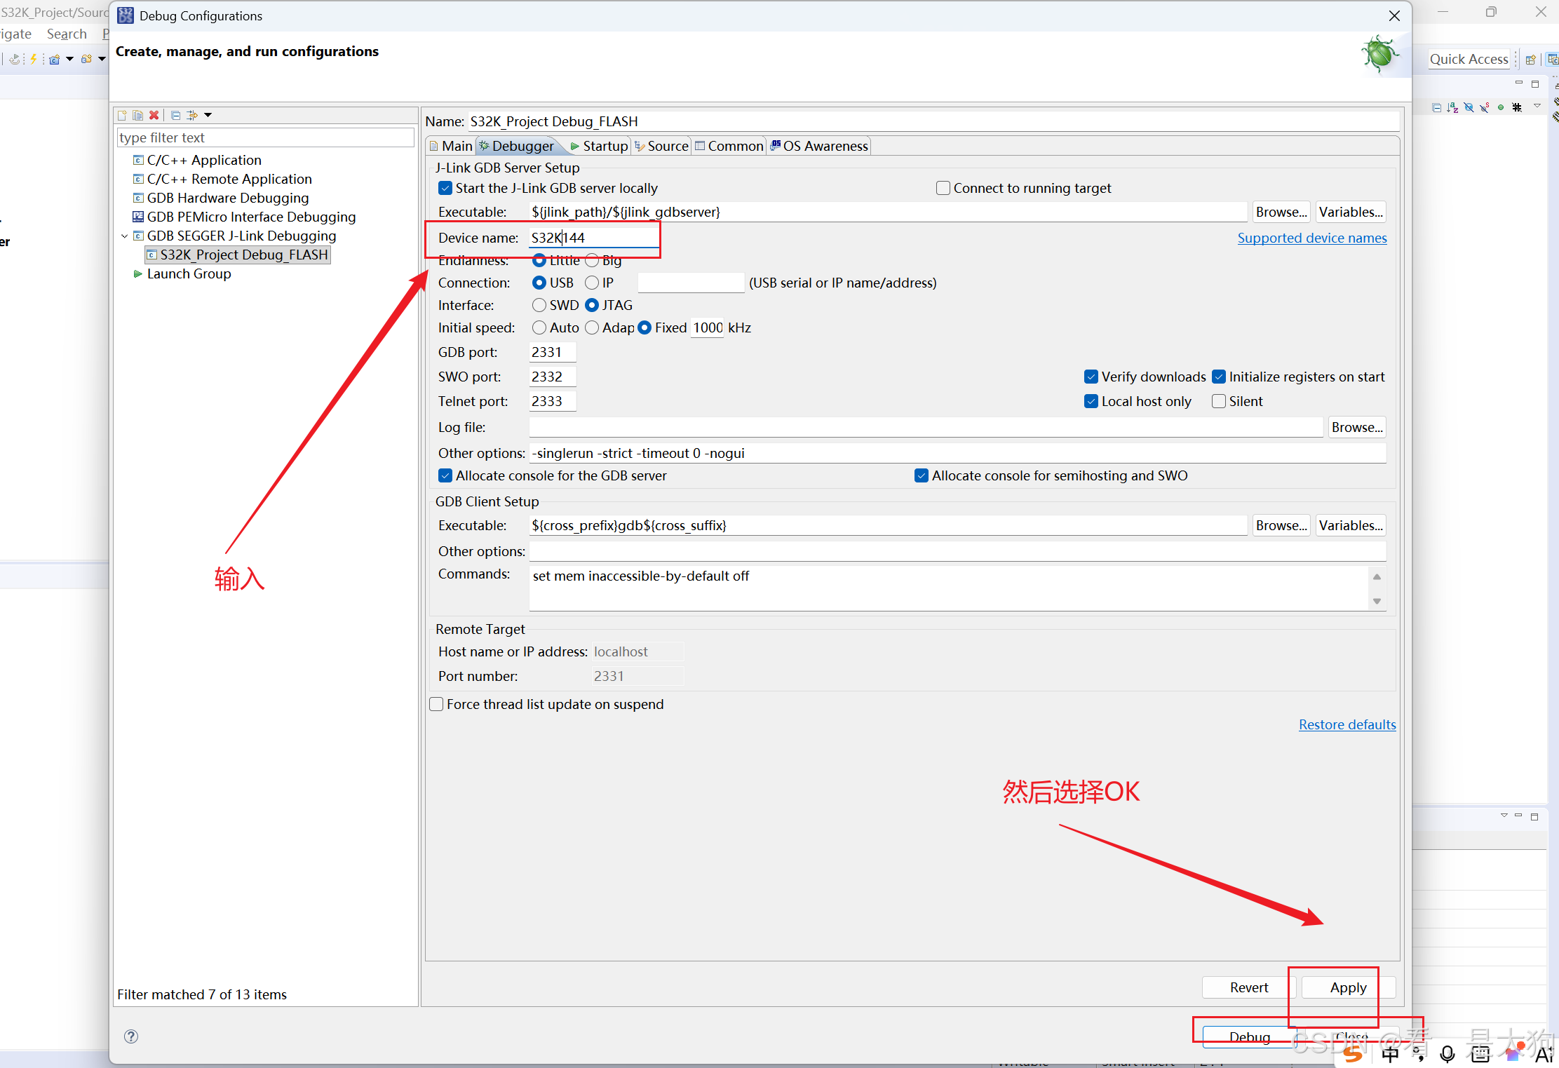Open the filter options dropdown arrow
The height and width of the screenshot is (1068, 1559).
(208, 115)
